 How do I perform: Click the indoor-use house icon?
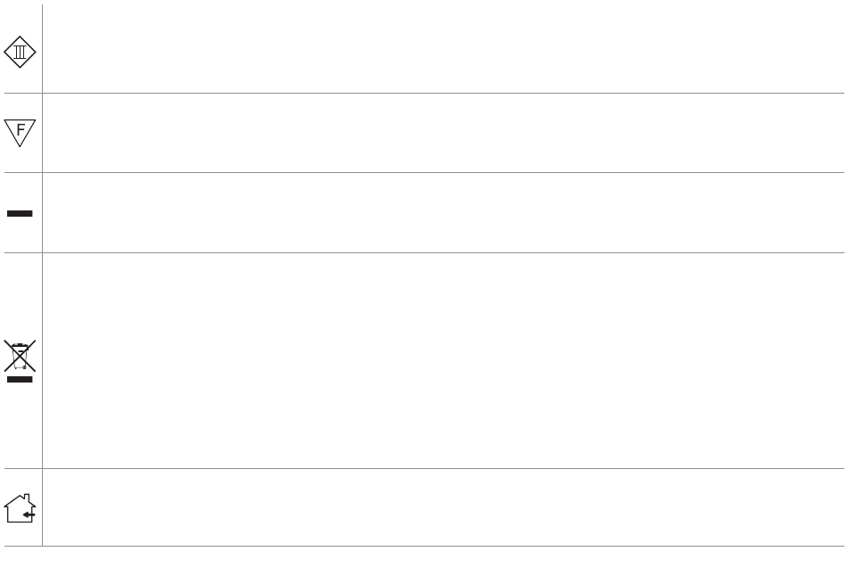tap(20, 508)
